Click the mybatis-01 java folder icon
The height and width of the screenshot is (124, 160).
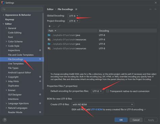coord(49,35)
